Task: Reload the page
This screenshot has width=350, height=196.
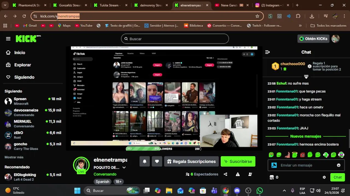Action: [24, 16]
